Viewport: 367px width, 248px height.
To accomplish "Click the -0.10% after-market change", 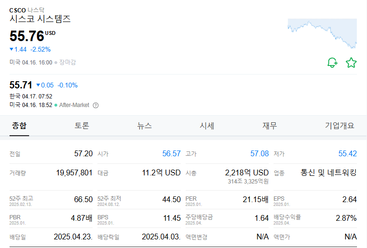I will point(67,85).
